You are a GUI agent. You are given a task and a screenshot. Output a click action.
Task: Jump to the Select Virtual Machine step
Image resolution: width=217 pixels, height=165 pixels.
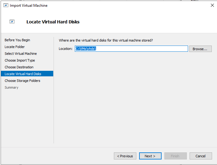coord(21,54)
